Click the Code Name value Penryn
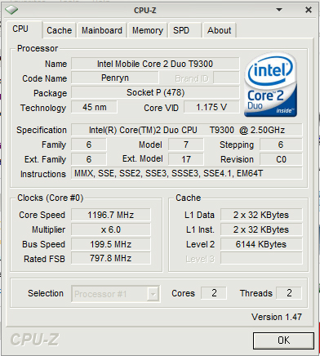The height and width of the screenshot is (356, 320). (x=115, y=78)
